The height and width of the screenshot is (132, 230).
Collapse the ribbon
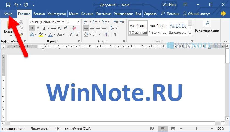pyautogui.click(x=226, y=41)
